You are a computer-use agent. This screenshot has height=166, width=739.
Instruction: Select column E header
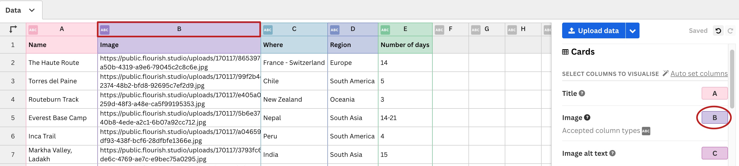pos(405,29)
